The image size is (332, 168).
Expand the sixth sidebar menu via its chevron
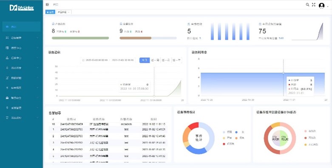(37, 78)
